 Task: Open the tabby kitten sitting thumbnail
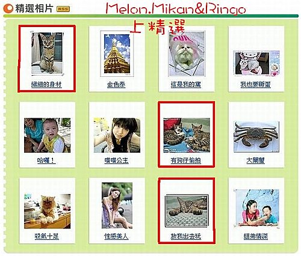[x=48, y=53]
